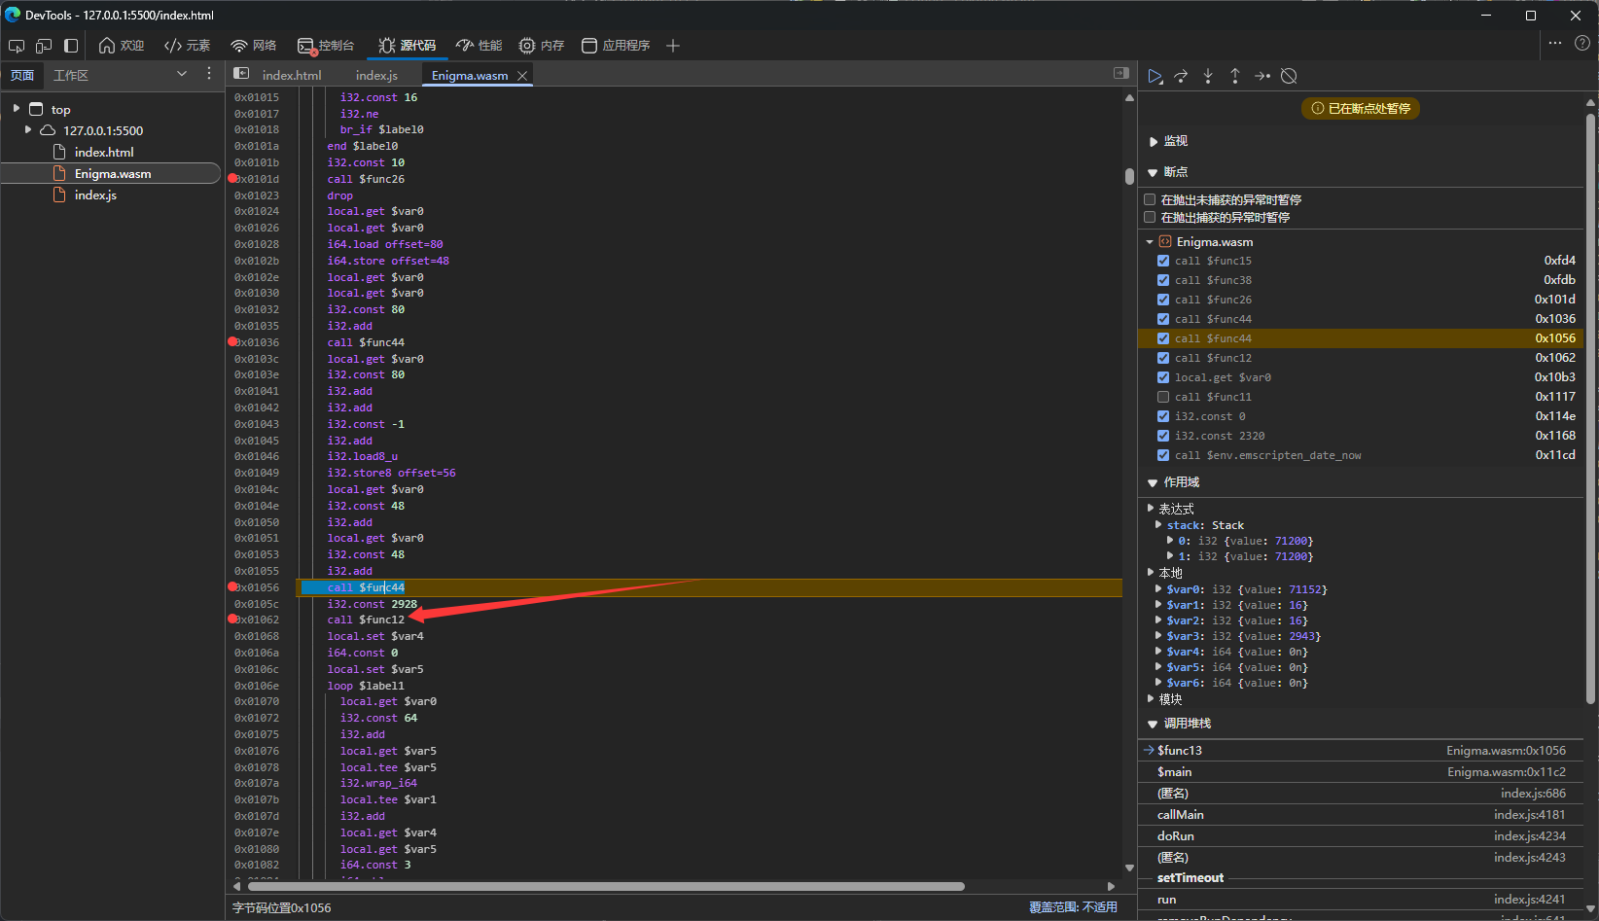Image resolution: width=1599 pixels, height=921 pixels.
Task: Open navigator panel kebab menu
Action: click(209, 74)
